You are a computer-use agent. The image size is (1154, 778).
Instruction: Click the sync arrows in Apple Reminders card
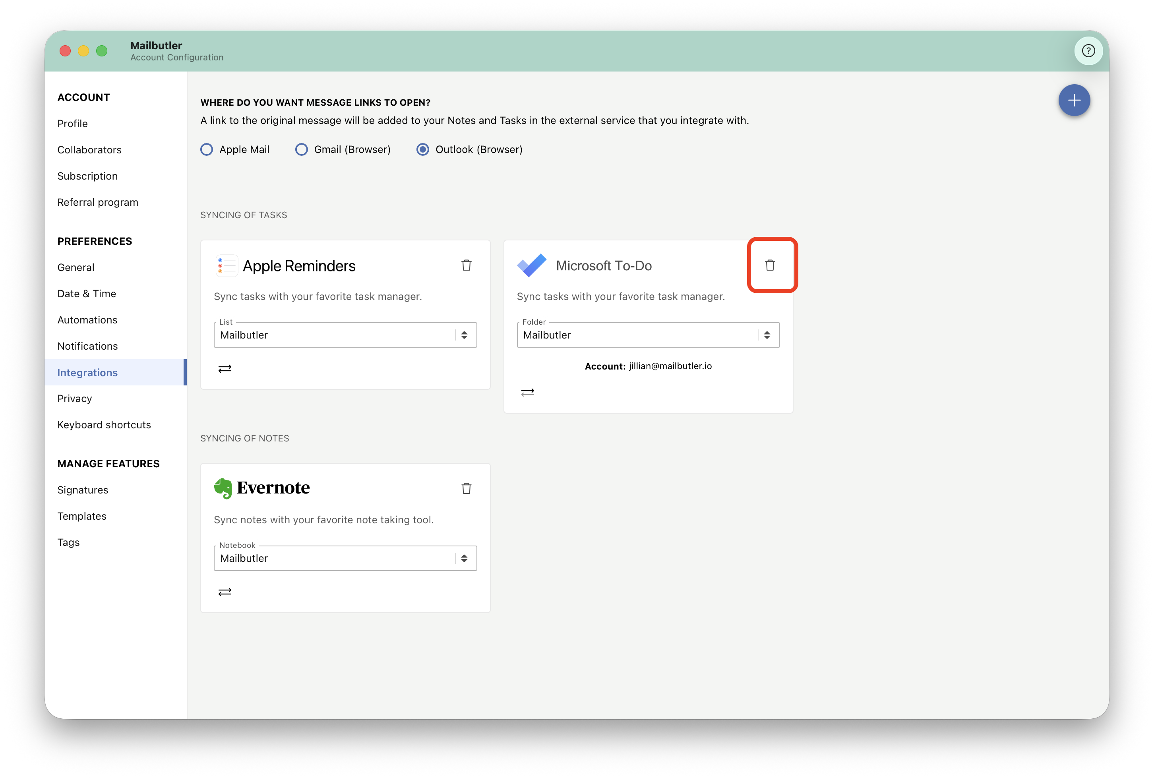tap(225, 368)
